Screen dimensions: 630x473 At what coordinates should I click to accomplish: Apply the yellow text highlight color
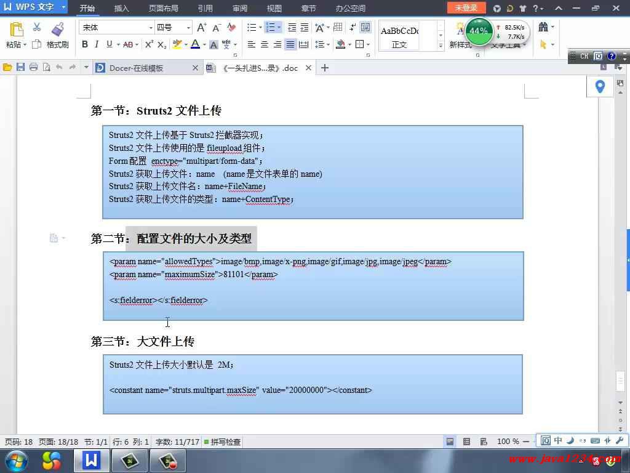[x=177, y=44]
